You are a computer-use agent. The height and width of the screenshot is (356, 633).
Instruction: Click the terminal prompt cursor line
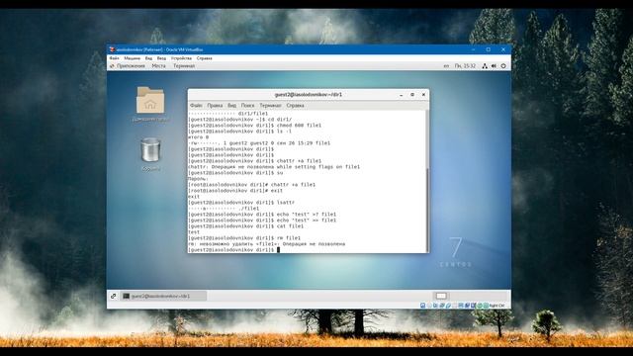point(233,250)
